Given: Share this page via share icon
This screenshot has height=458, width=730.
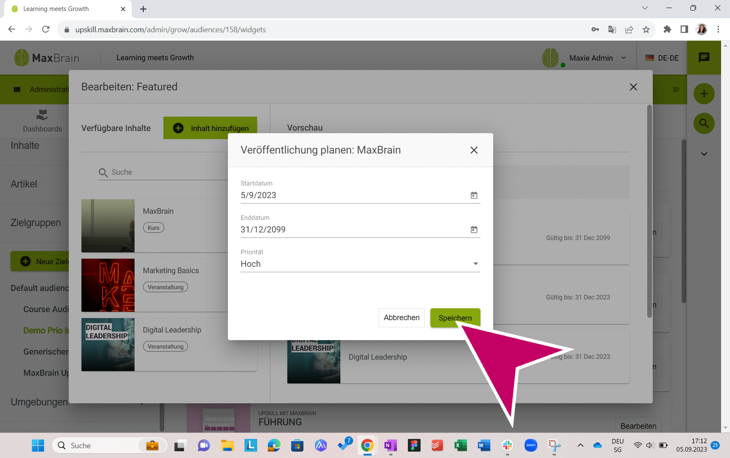Looking at the screenshot, I should tap(629, 29).
